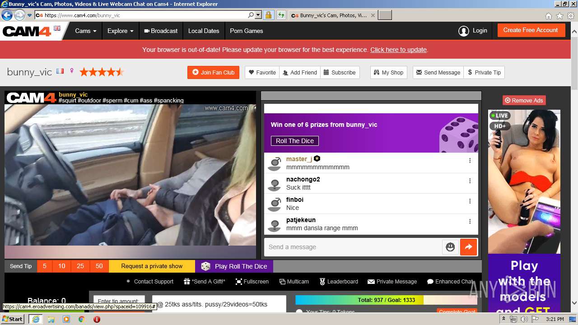Open the file explorer taskbar icon
Screen dimensions: 578x325
coord(51,319)
